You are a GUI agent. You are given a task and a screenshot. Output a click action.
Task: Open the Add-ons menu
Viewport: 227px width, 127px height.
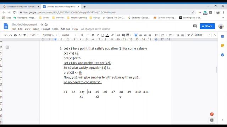pyautogui.click(x=65, y=29)
